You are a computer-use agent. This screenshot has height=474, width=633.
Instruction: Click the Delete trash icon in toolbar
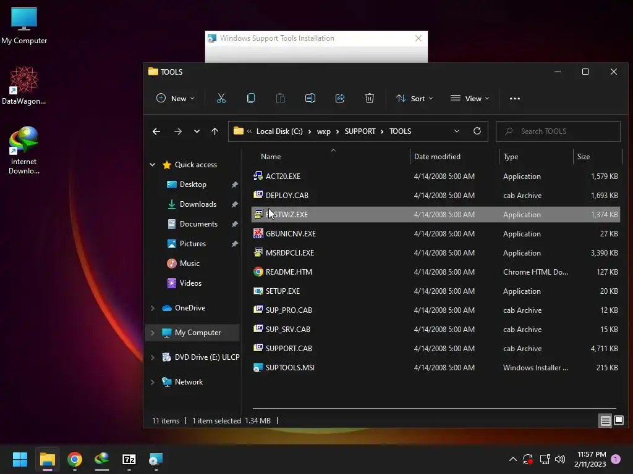(x=370, y=98)
